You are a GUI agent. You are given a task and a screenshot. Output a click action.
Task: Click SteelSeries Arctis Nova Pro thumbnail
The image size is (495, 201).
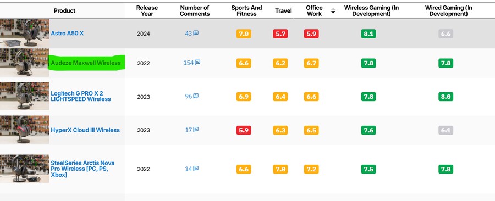coord(24,169)
